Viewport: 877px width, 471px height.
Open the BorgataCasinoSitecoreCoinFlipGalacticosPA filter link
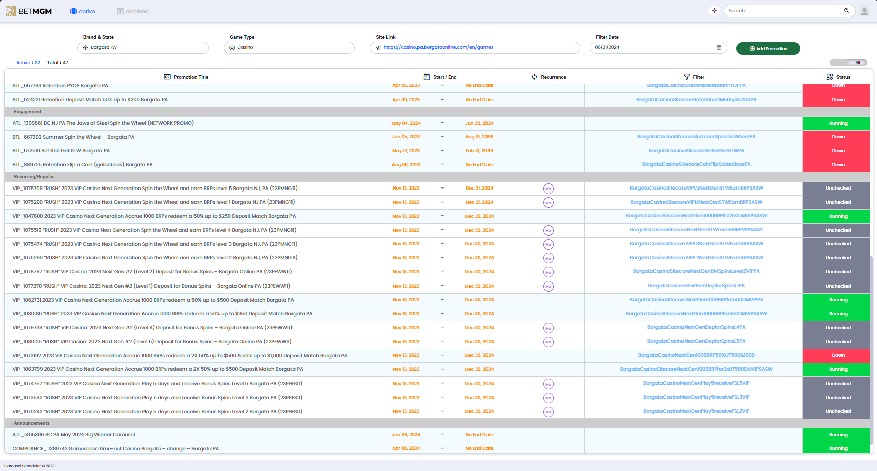(696, 164)
